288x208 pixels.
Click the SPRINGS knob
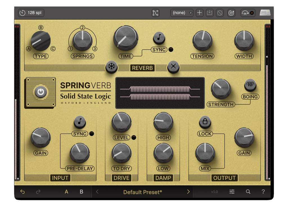click(82, 41)
